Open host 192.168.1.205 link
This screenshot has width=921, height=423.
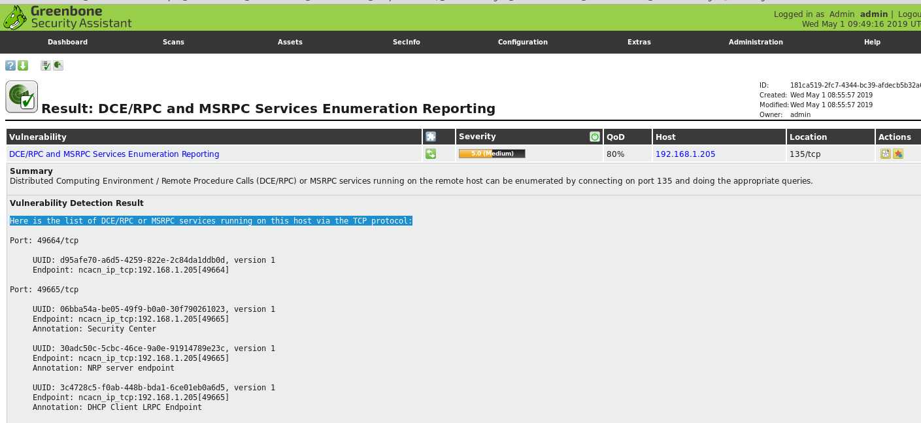coord(685,154)
